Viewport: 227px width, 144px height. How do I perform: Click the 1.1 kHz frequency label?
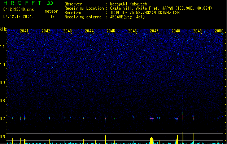pyautogui.click(x=3, y=47)
